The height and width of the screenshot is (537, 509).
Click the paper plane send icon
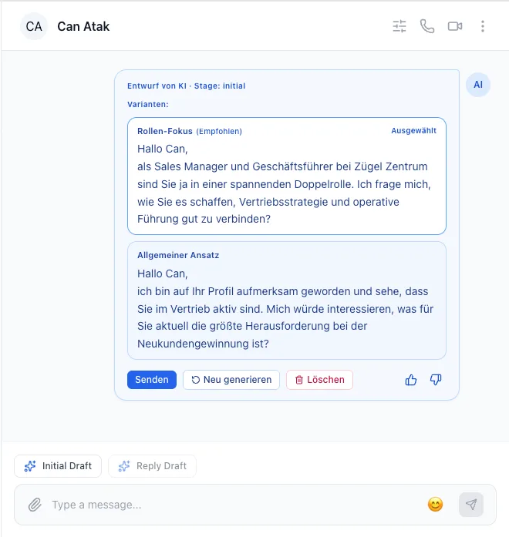pyautogui.click(x=471, y=505)
